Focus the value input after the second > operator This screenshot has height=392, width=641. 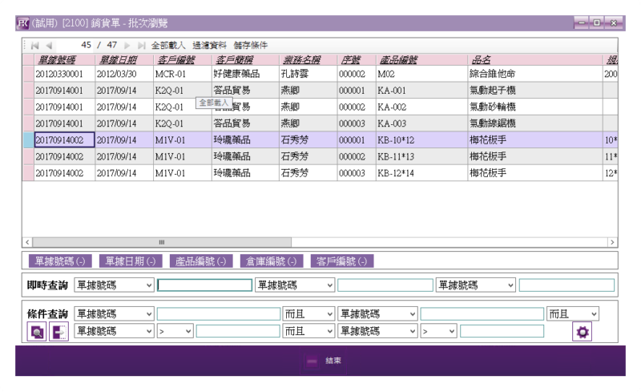pos(502,331)
